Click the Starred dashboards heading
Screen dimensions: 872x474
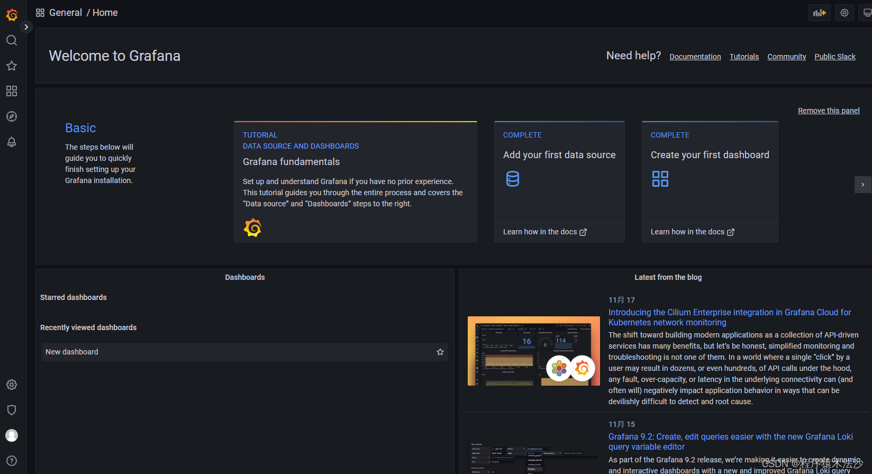tap(74, 297)
